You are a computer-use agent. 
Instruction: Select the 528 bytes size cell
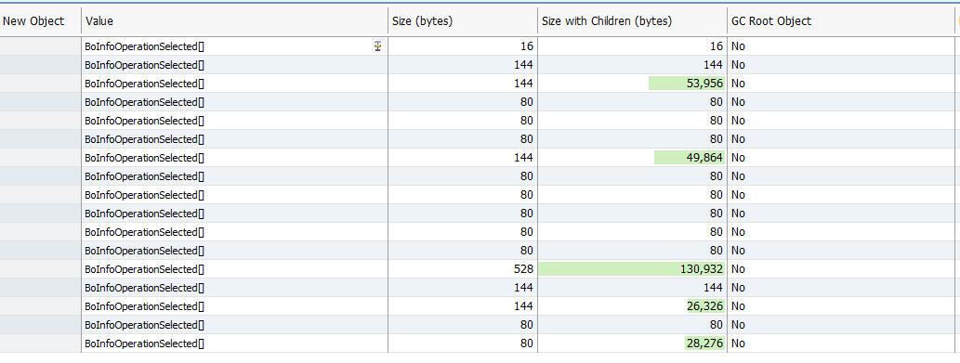point(463,269)
